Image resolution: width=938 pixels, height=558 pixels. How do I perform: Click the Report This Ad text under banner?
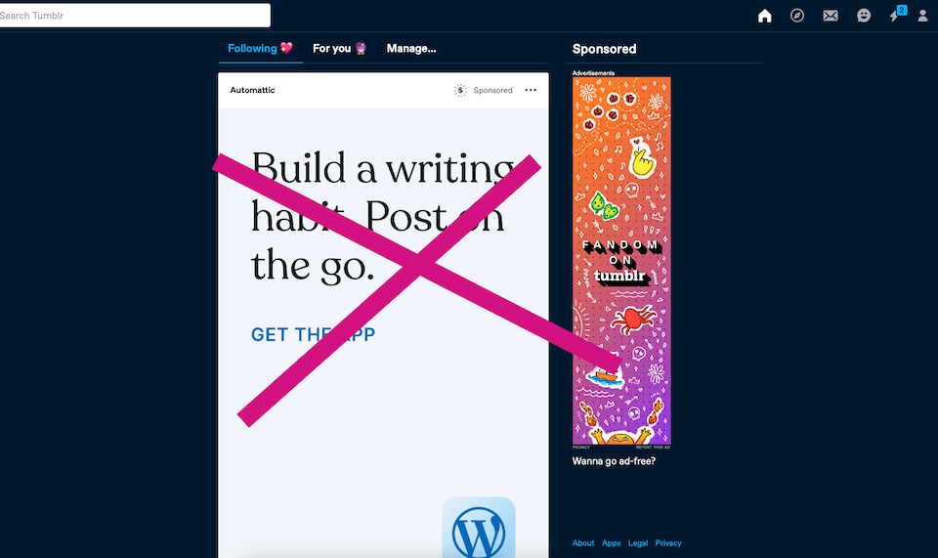click(653, 447)
